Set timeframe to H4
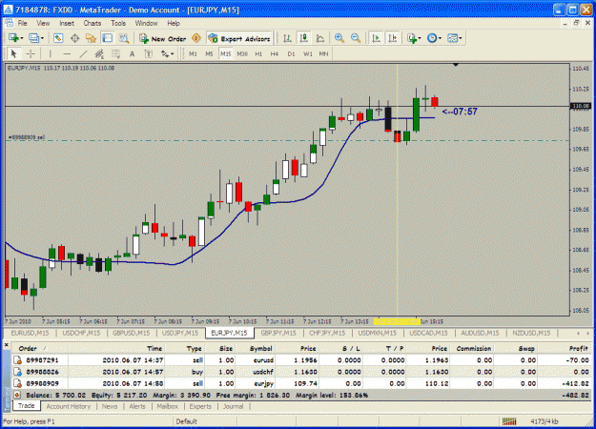The height and width of the screenshot is (429, 596). coord(275,54)
